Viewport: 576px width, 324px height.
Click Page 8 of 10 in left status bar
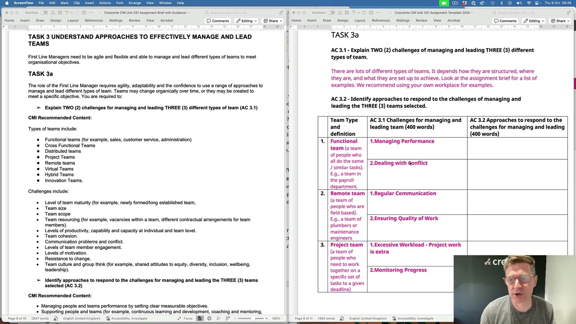(17, 319)
